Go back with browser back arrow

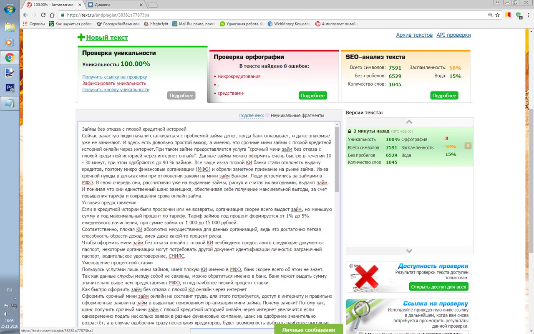tap(25, 15)
